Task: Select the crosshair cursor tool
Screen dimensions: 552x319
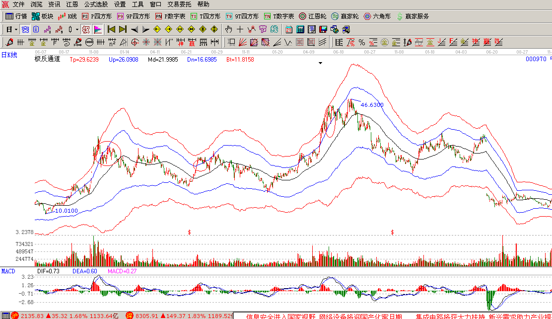Action: click(x=240, y=29)
